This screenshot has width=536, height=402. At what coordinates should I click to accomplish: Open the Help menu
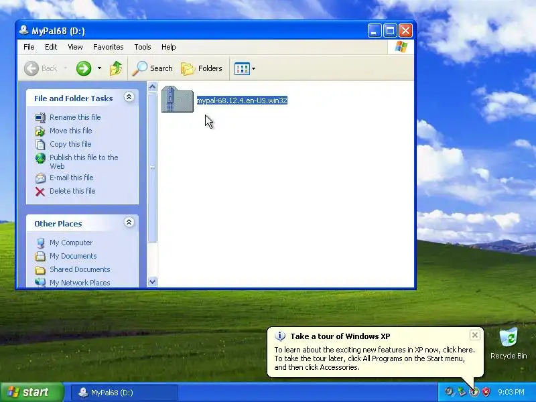(169, 47)
